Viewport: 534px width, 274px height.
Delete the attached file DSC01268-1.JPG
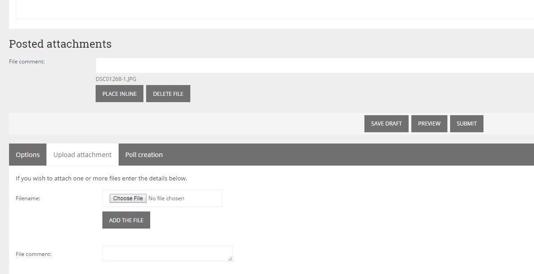pyautogui.click(x=168, y=94)
